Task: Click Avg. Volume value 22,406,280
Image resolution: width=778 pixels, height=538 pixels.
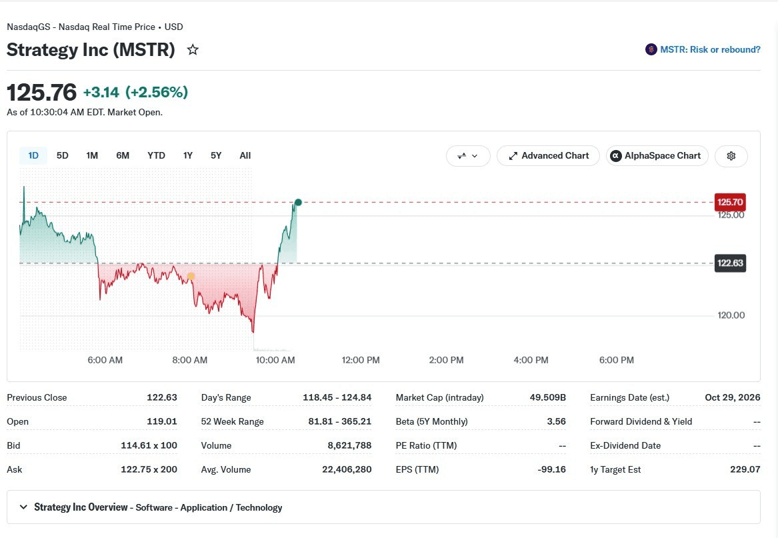Action: [347, 469]
